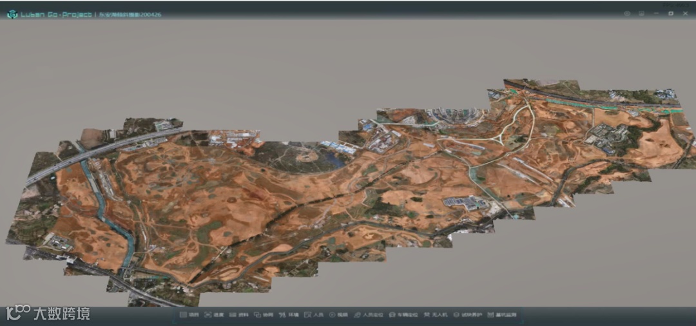
Task: Open the 人员 personnel module
Action: (x=314, y=315)
